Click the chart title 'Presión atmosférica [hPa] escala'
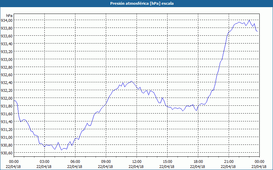 (x=142, y=3)
